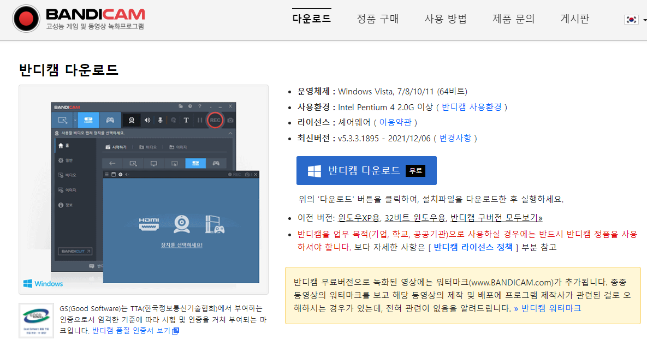Click the Bandicam red record logo
Screen dimensions: 647x340
pos(26,19)
